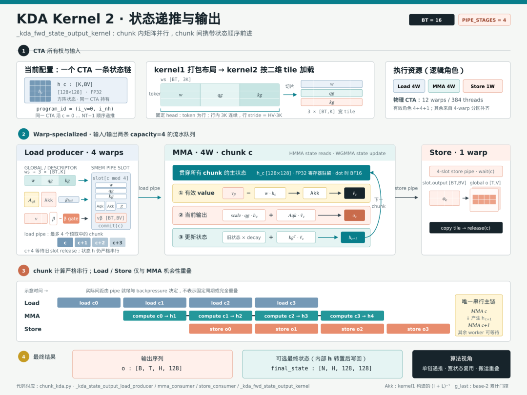Click the 贯穿所有 chunk 的主状态 banner
Image resolution: width=527 pixels, height=395 pixels.
pos(271,173)
